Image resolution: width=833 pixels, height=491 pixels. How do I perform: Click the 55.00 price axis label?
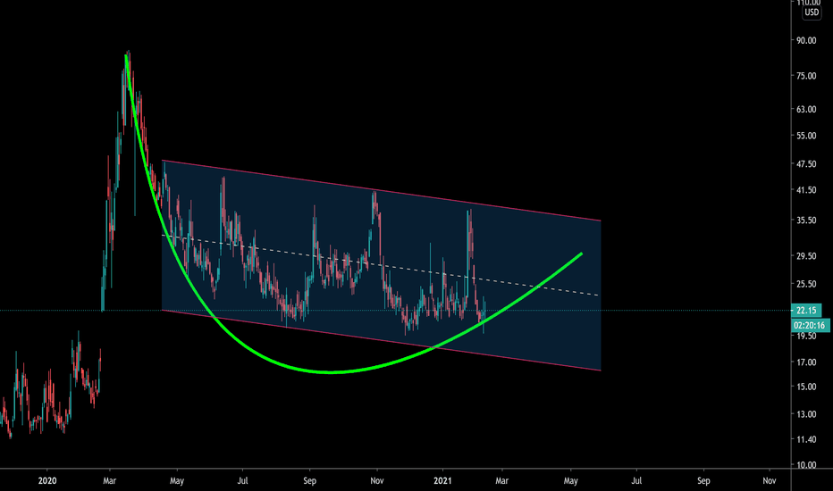(806, 136)
